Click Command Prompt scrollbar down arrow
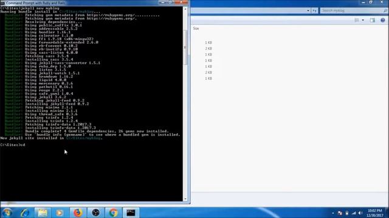389x218 pixels. 185,199
